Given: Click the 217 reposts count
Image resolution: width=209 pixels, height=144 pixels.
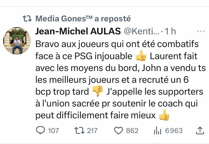Looking at the screenshot, I should coord(92,131).
